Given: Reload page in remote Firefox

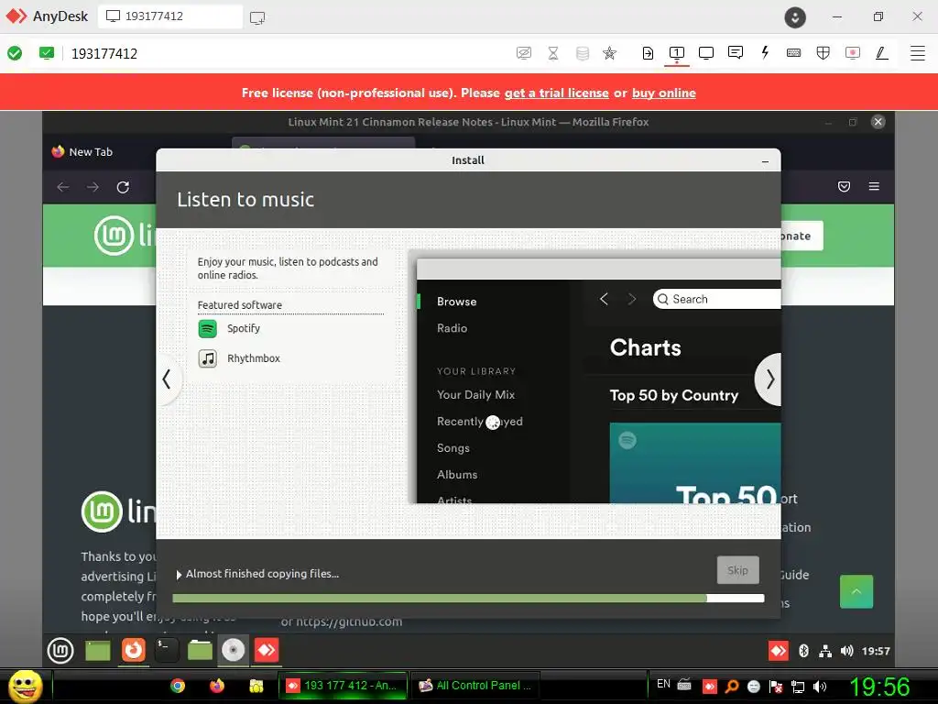Looking at the screenshot, I should click(x=124, y=187).
